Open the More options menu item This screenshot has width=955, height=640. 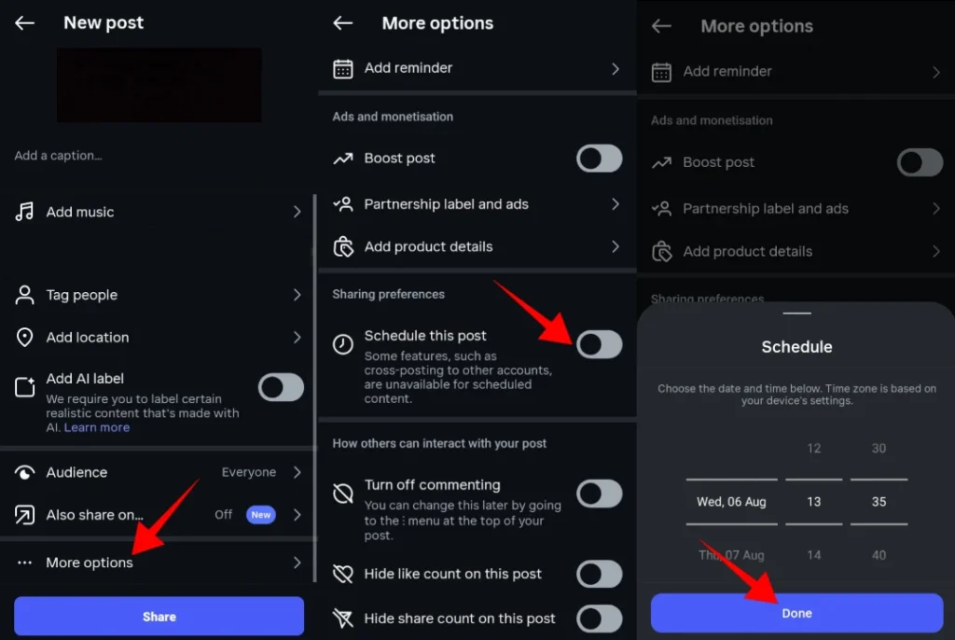coord(159,563)
